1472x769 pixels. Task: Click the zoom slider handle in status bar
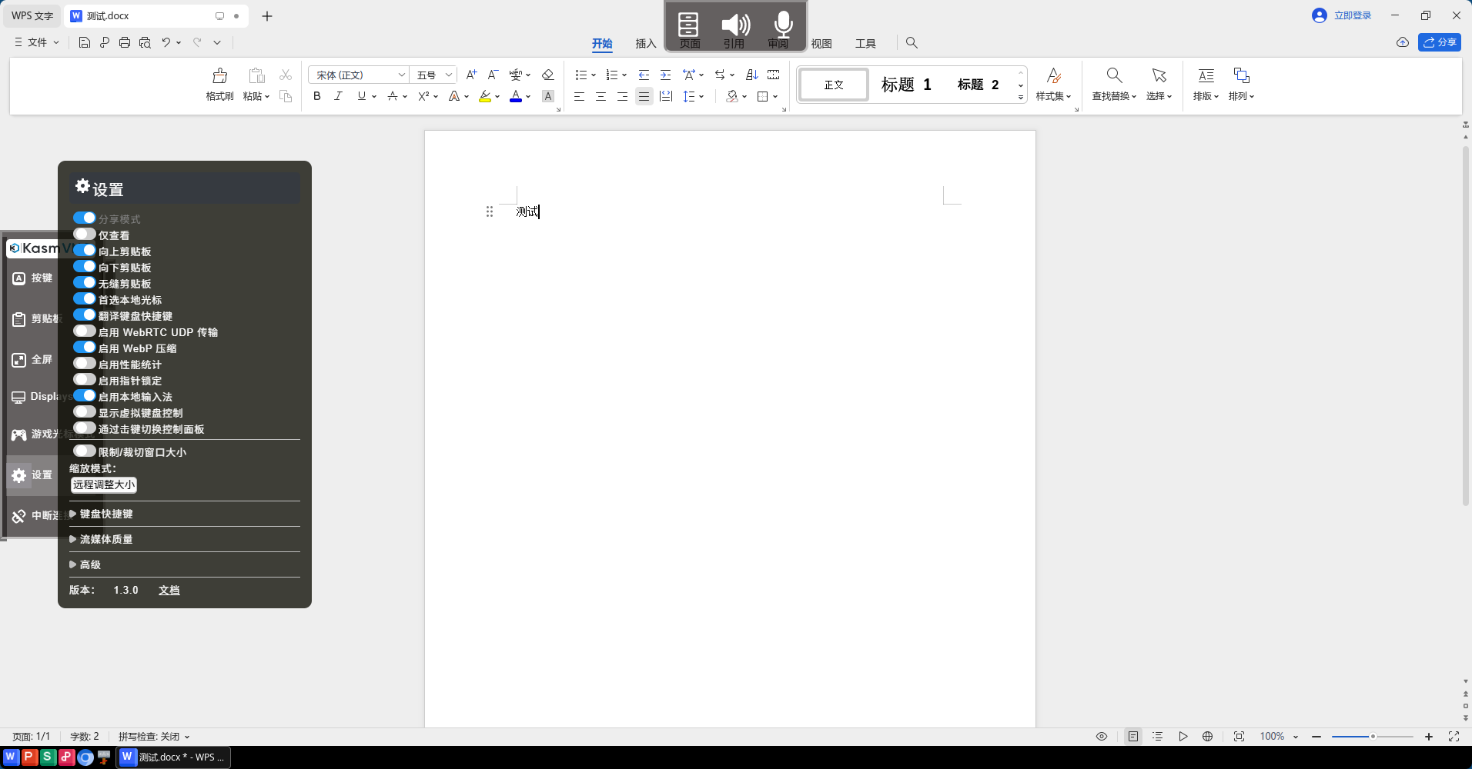click(x=1373, y=736)
